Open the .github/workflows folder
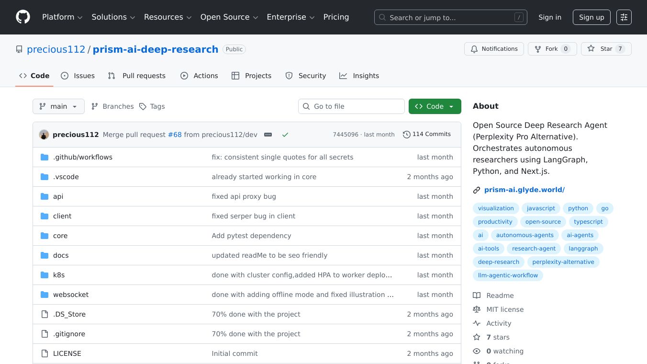 click(x=83, y=157)
